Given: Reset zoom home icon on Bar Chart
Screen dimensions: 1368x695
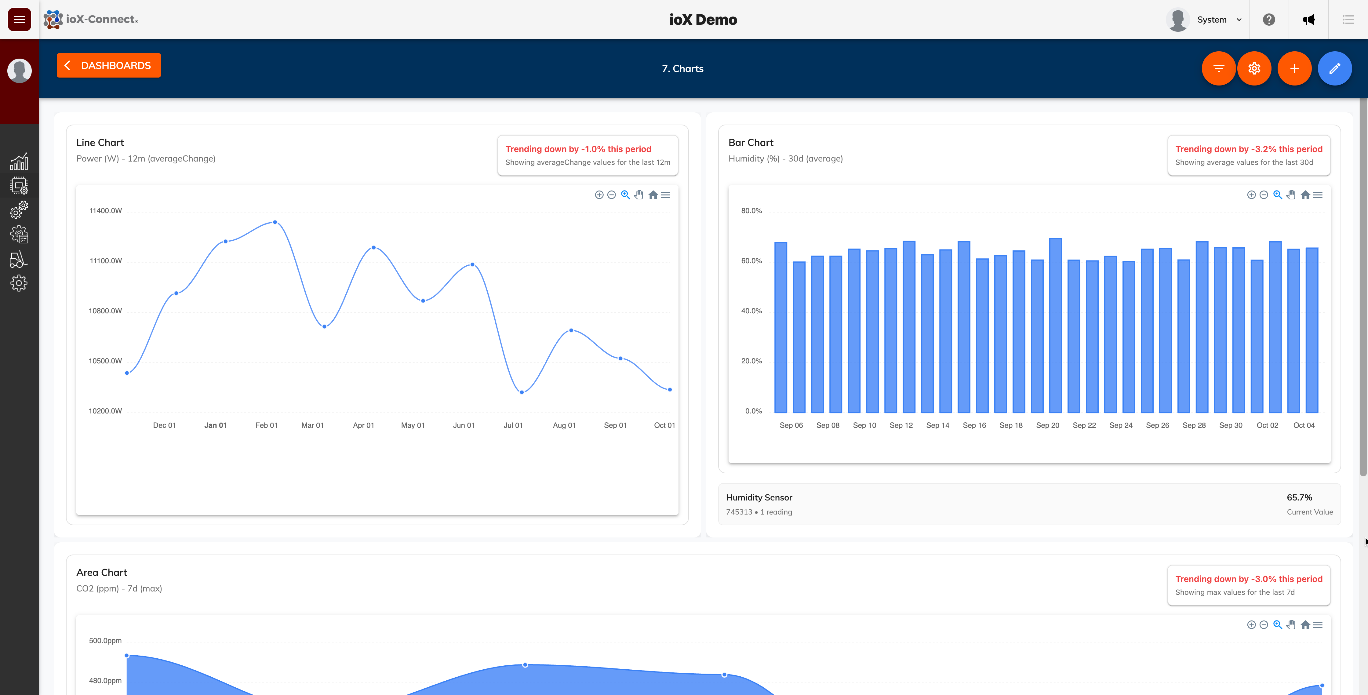Looking at the screenshot, I should click(x=1305, y=195).
